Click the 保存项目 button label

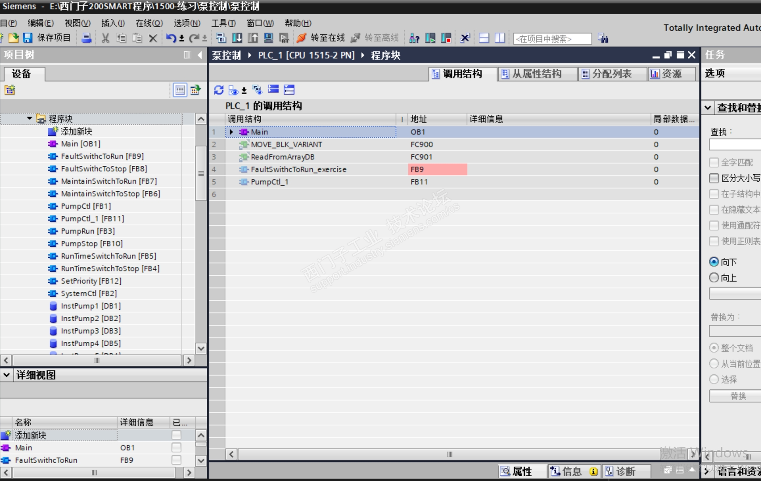[54, 38]
